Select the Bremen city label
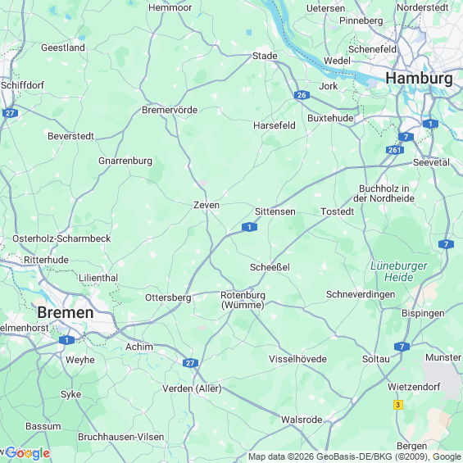 [66, 312]
